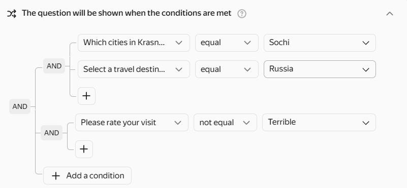
Task: Click the 'Add a condition' button
Action: (87, 175)
